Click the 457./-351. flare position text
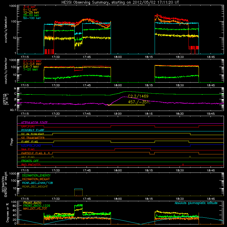Screen dimensions: 227x227 [139, 102]
